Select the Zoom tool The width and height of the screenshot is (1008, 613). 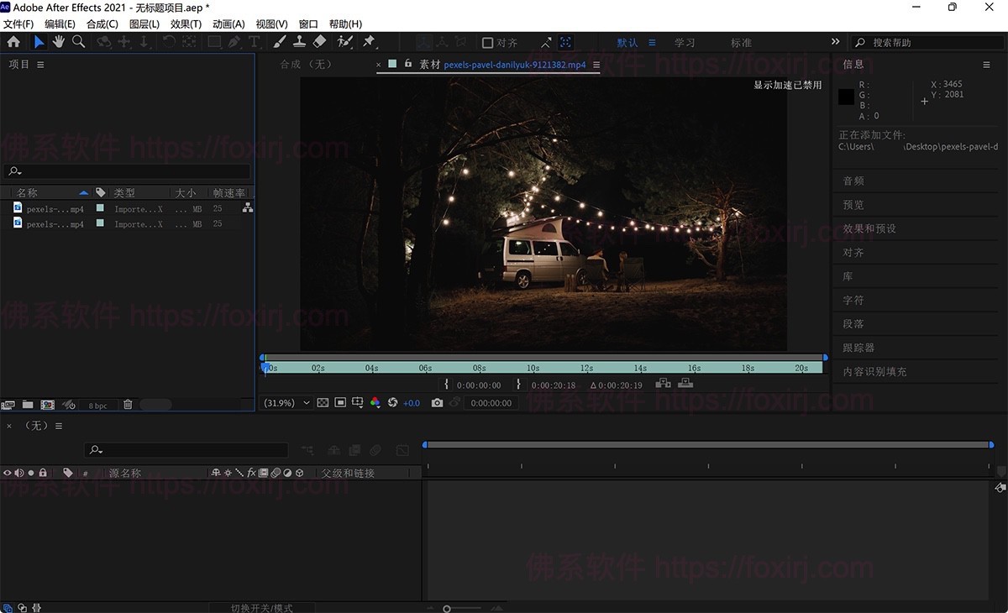(x=77, y=41)
